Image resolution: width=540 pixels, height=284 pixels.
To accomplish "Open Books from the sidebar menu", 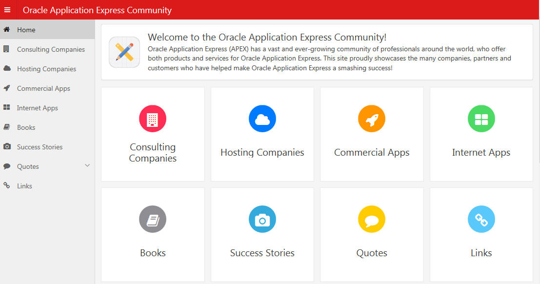I will [x=47, y=127].
